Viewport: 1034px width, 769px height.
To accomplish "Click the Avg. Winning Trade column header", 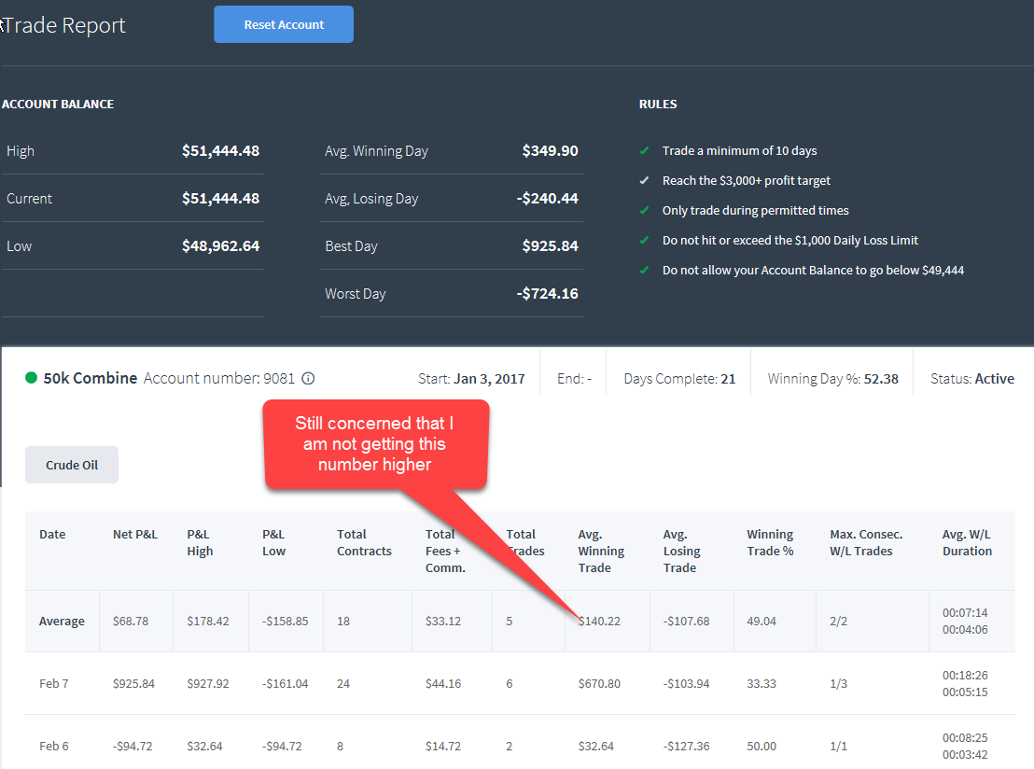I will pos(601,551).
